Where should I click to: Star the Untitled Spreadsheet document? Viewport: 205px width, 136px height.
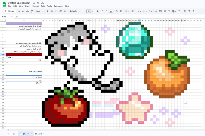click(34, 3)
